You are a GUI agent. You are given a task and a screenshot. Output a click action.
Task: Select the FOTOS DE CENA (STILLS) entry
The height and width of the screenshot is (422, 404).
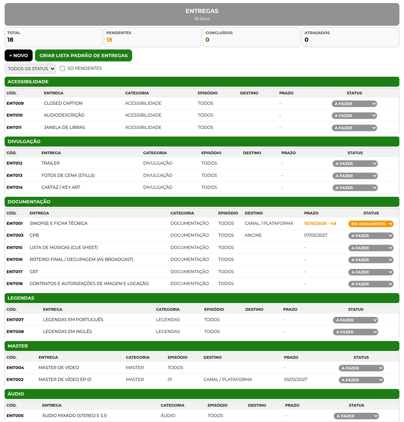pyautogui.click(x=68, y=175)
